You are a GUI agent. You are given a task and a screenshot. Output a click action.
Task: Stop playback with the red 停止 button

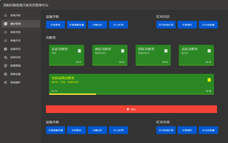pyautogui.click(x=131, y=109)
